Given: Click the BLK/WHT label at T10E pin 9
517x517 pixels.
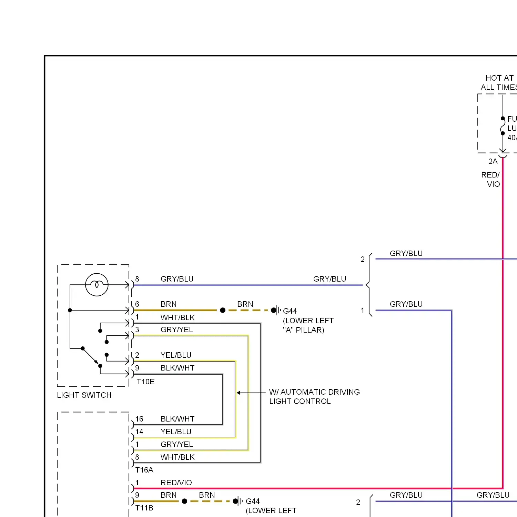Looking at the screenshot, I should coord(178,368).
